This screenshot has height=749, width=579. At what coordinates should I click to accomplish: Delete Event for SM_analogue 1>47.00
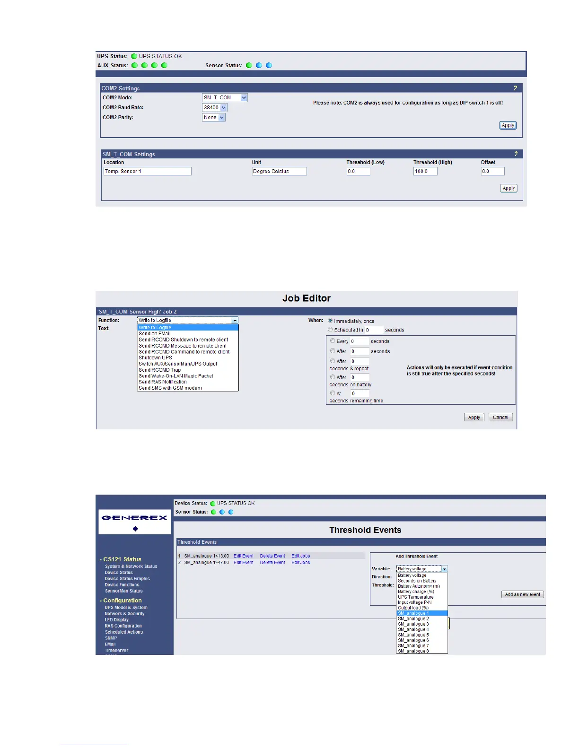tap(272, 562)
